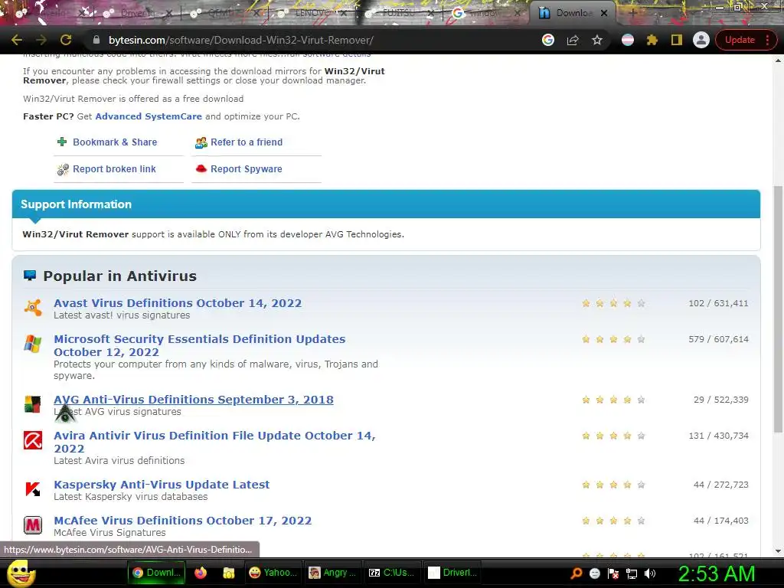Click the Avast orange logo icon
Image resolution: width=784 pixels, height=588 pixels.
coord(33,307)
